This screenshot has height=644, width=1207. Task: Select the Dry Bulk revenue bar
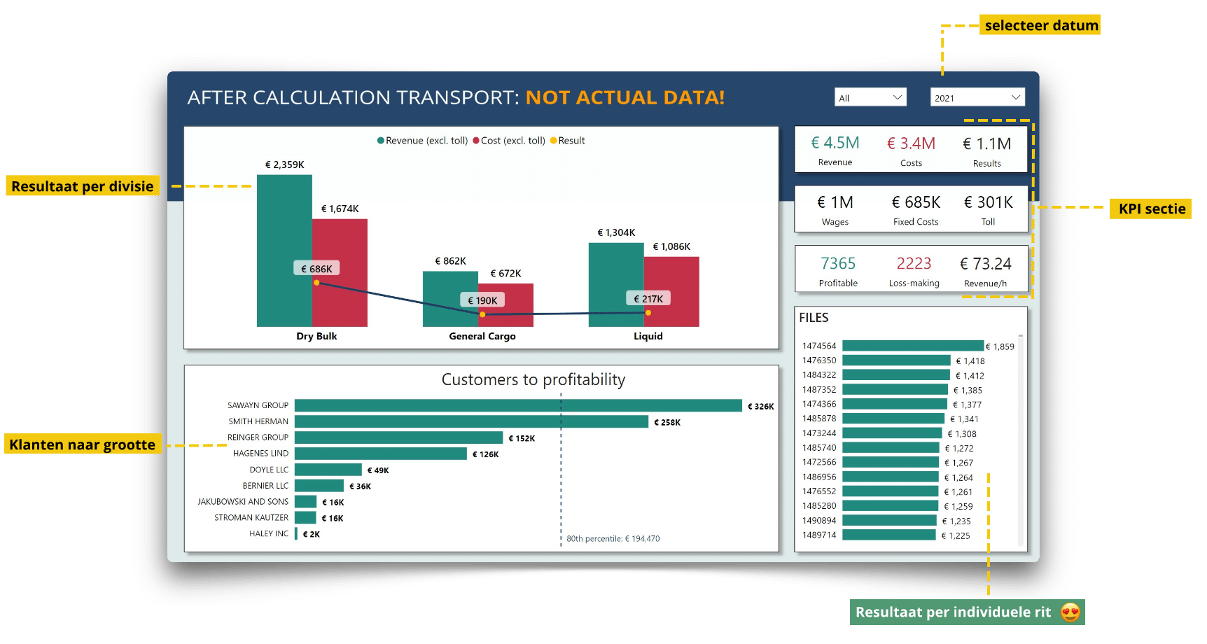[284, 251]
